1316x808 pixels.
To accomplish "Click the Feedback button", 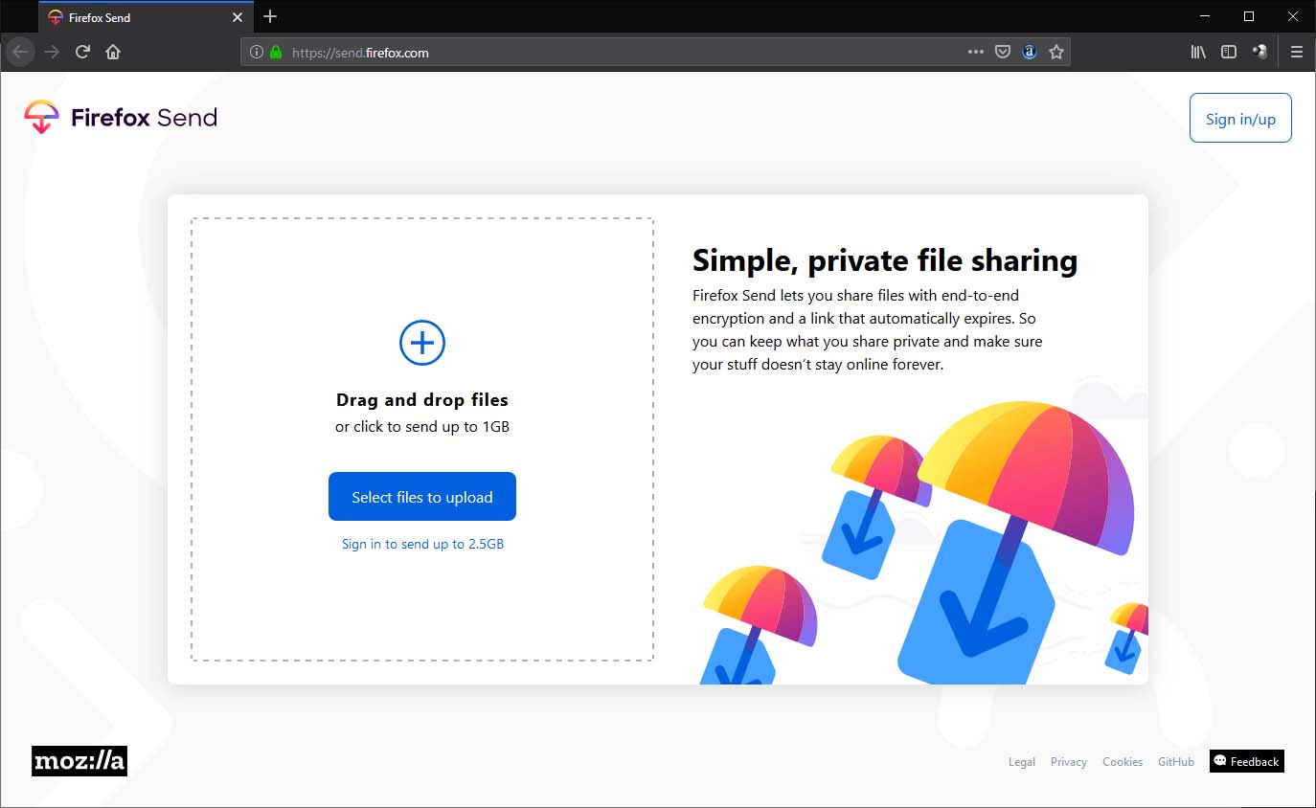I will [x=1247, y=761].
